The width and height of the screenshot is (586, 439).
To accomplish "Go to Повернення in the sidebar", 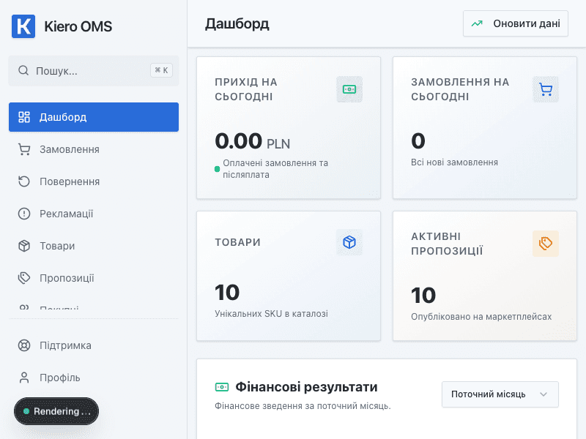I will (94, 181).
